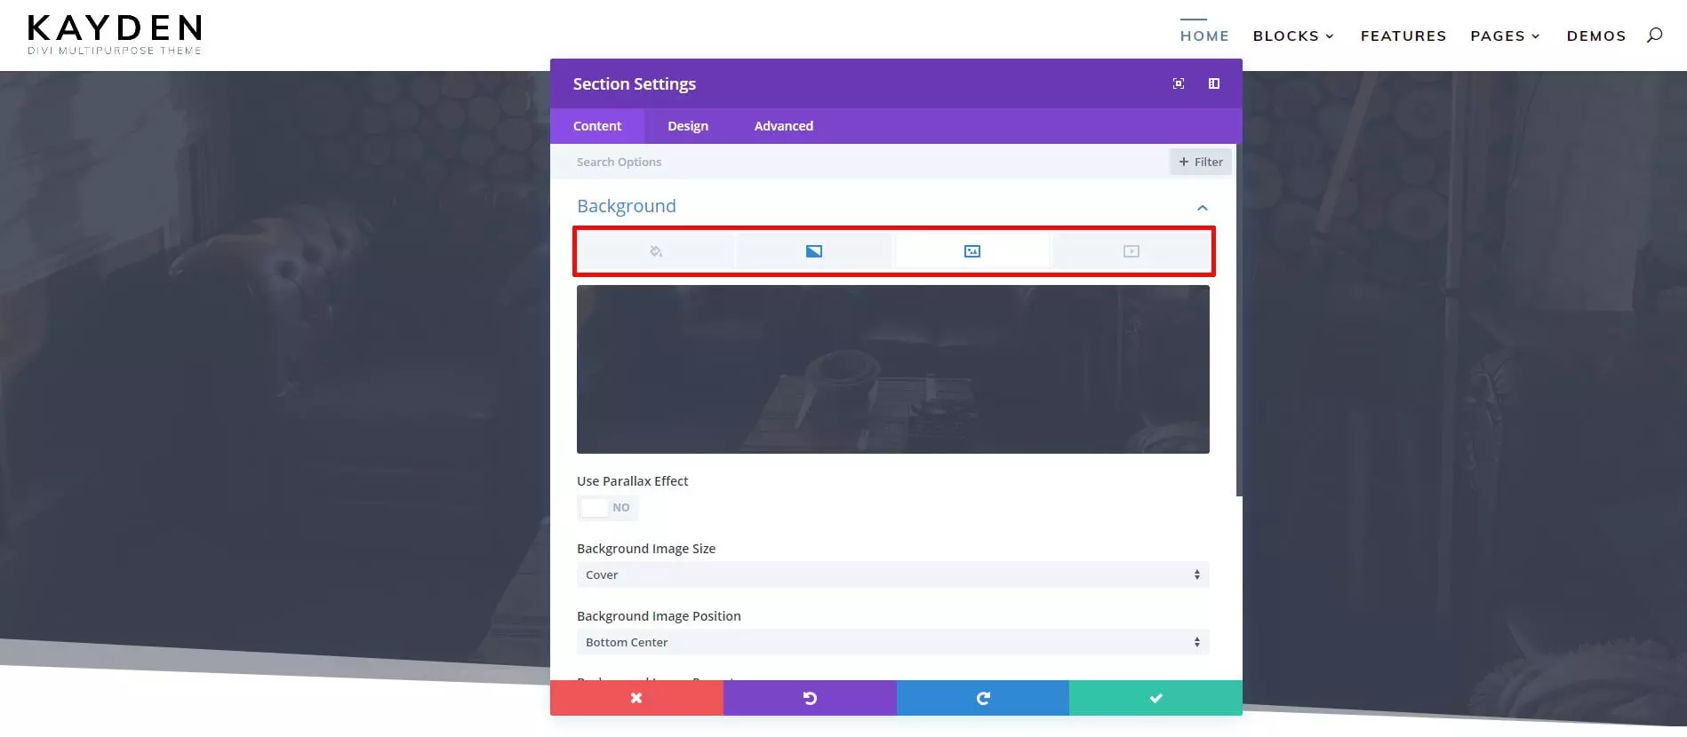Open Background Image Size dropdown

coord(893,575)
